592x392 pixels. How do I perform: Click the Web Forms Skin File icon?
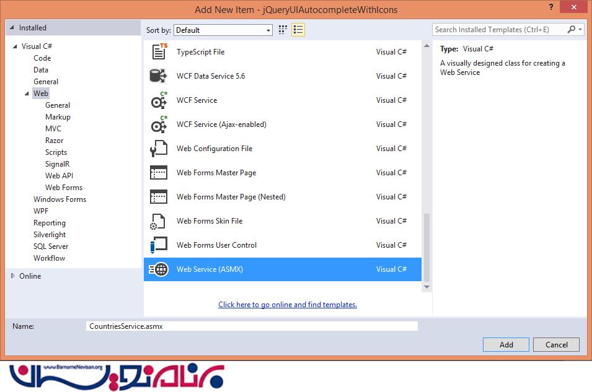pos(159,221)
